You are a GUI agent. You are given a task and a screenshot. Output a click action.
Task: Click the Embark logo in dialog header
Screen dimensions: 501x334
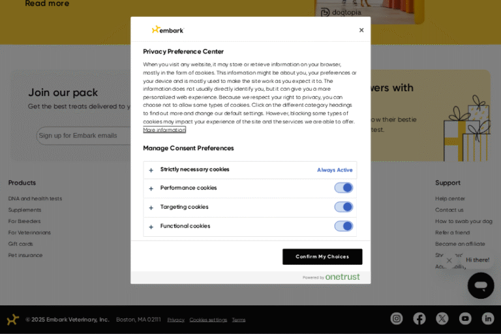point(168,30)
